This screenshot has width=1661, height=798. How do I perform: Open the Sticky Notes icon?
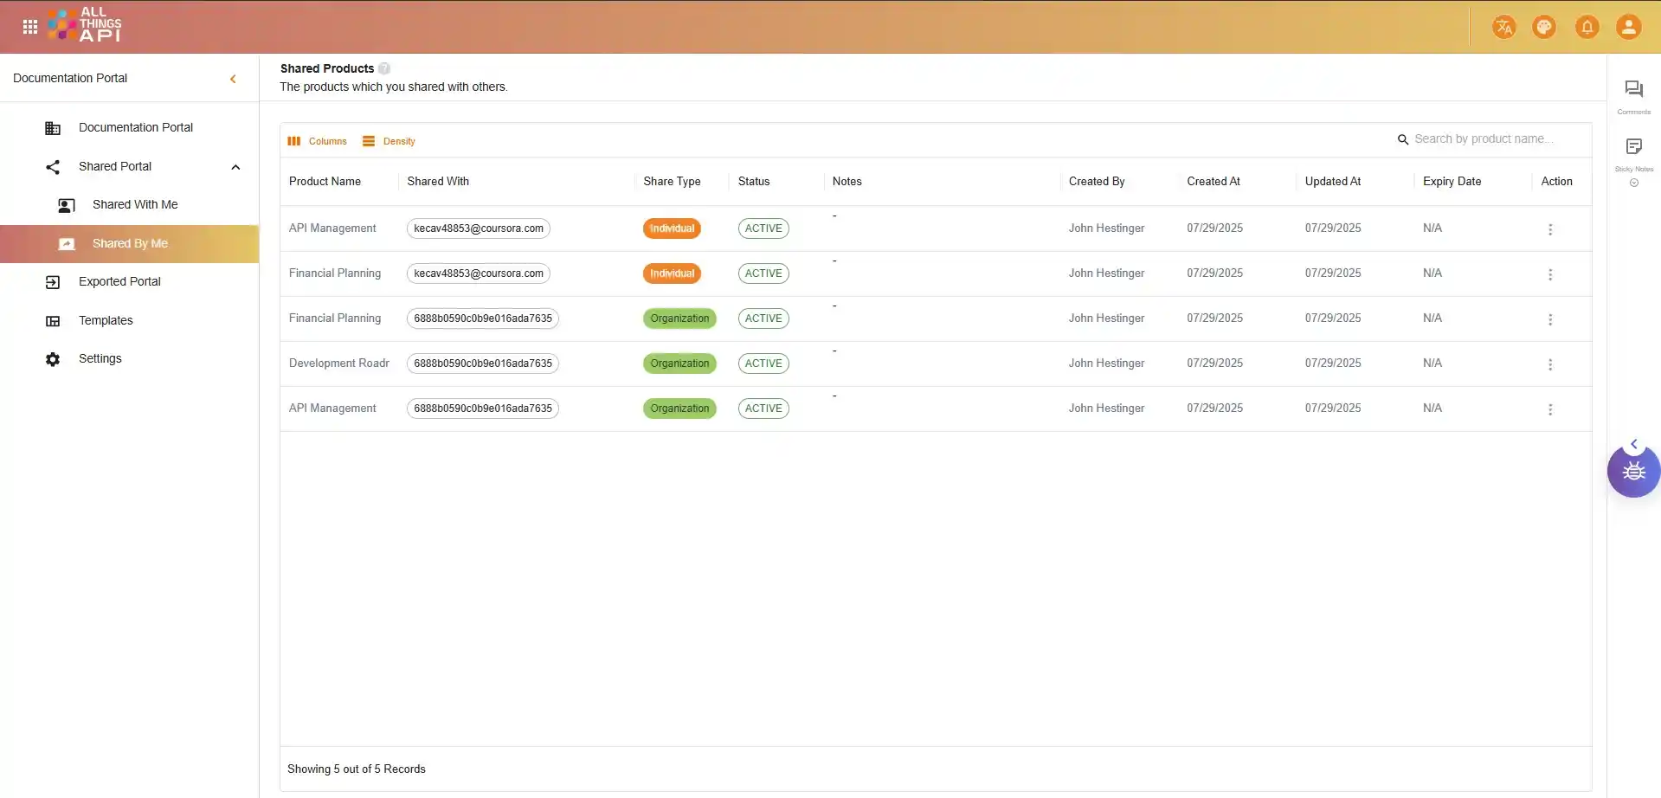pyautogui.click(x=1633, y=147)
